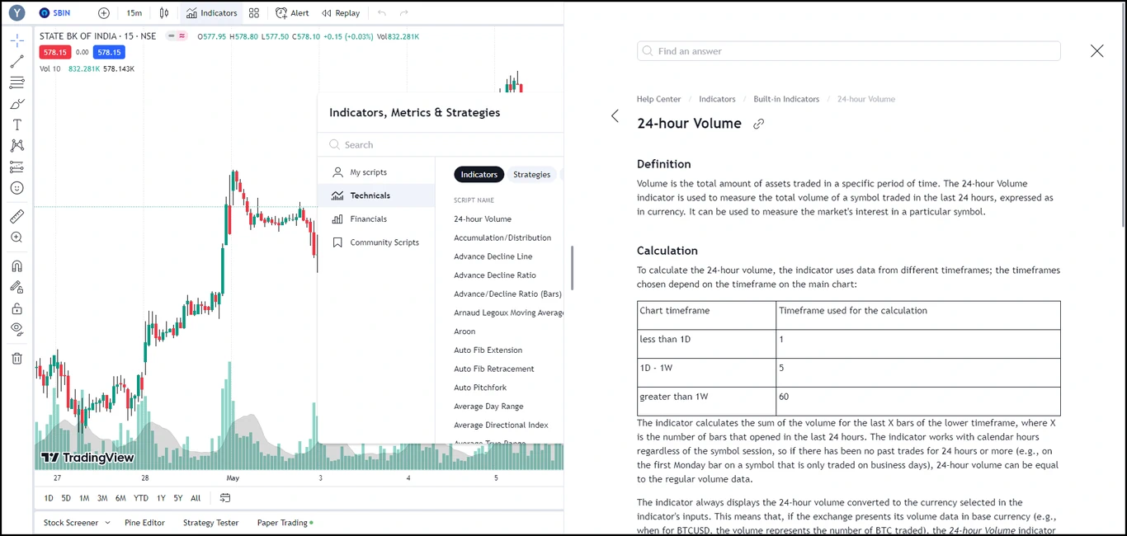Toggle magnet mode
This screenshot has height=536, width=1127.
click(17, 266)
